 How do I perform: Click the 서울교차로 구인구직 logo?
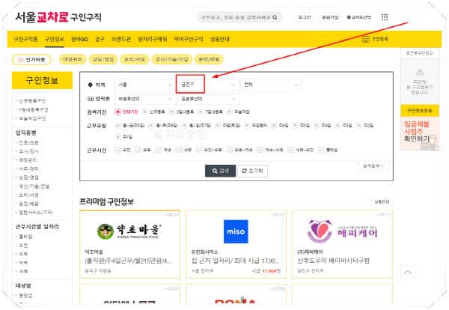[x=58, y=17]
